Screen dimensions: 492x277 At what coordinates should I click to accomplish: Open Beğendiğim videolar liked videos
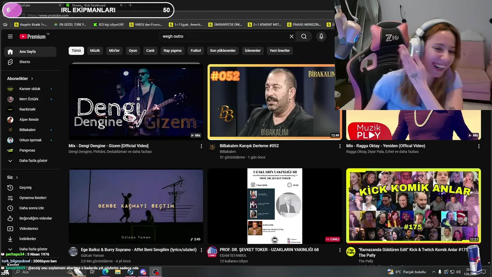click(x=31, y=219)
